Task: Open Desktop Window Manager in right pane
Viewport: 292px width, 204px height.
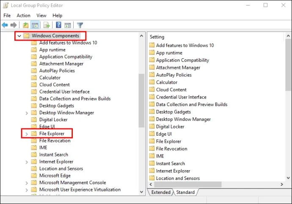Action: tap(183, 119)
